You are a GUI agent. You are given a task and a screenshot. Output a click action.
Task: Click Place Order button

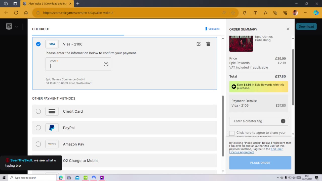pos(260,163)
